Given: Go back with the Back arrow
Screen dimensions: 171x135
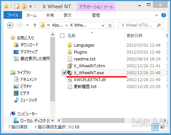Looking at the screenshot, I should 10,25.
